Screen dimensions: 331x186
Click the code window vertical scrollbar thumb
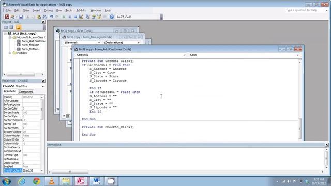point(299,128)
